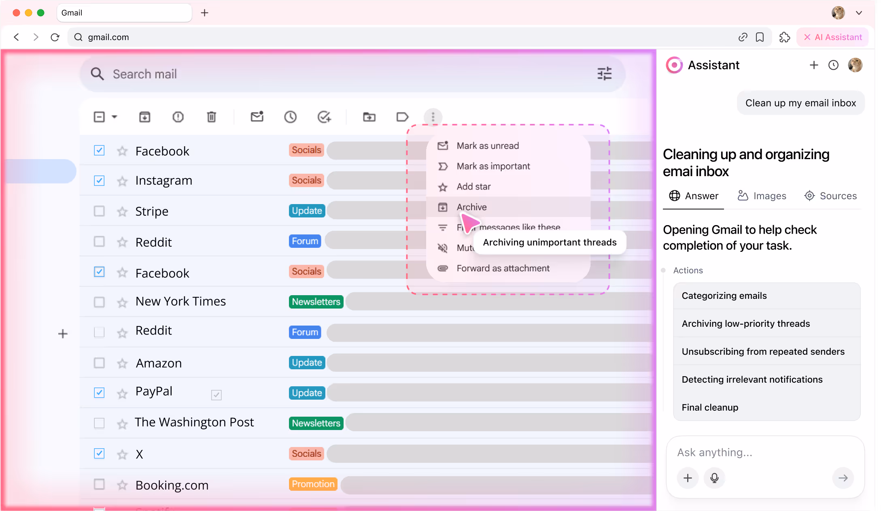896x511 pixels.
Task: Open the select-all checkbox dropdown arrow
Action: click(x=115, y=117)
